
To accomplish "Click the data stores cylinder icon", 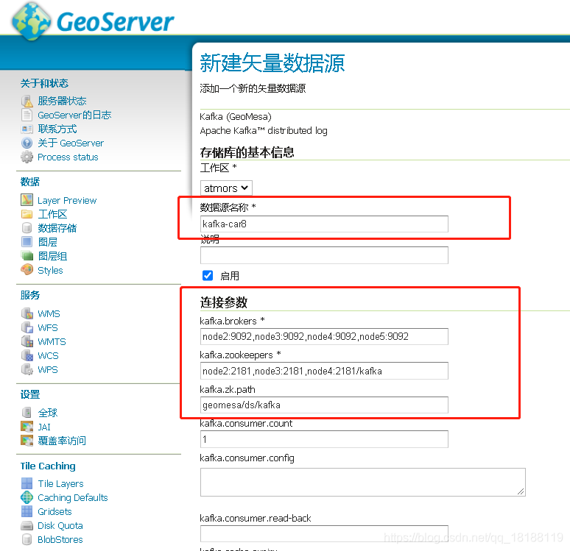I will pos(27,228).
